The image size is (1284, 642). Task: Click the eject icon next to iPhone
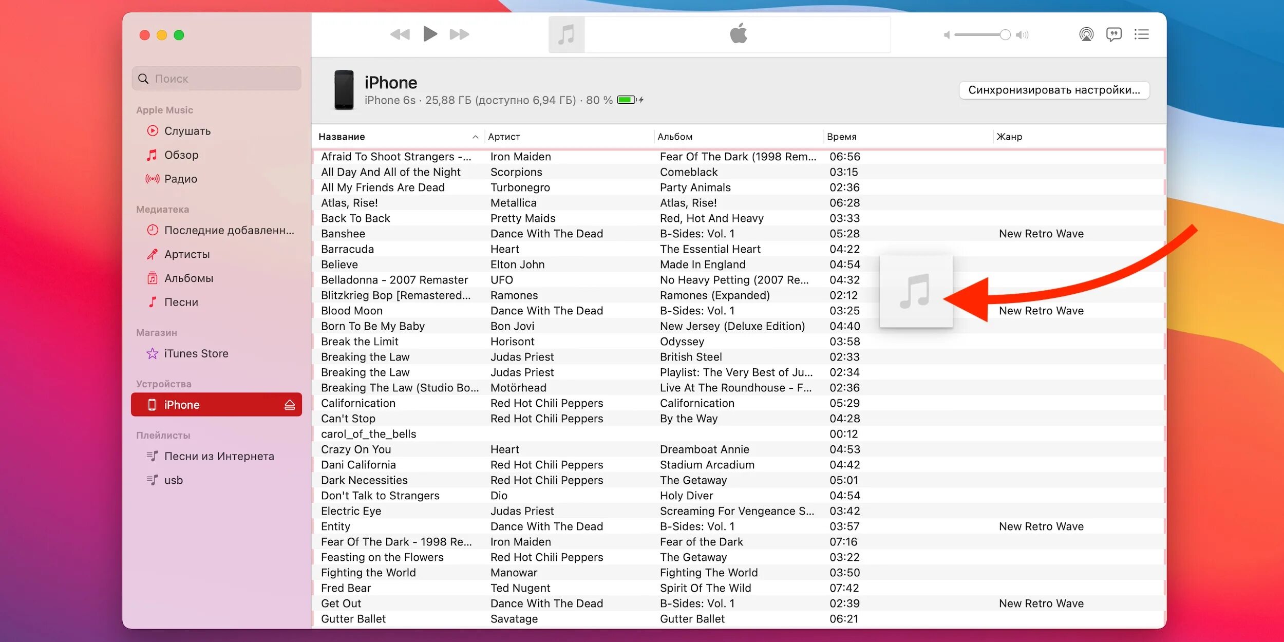[290, 405]
